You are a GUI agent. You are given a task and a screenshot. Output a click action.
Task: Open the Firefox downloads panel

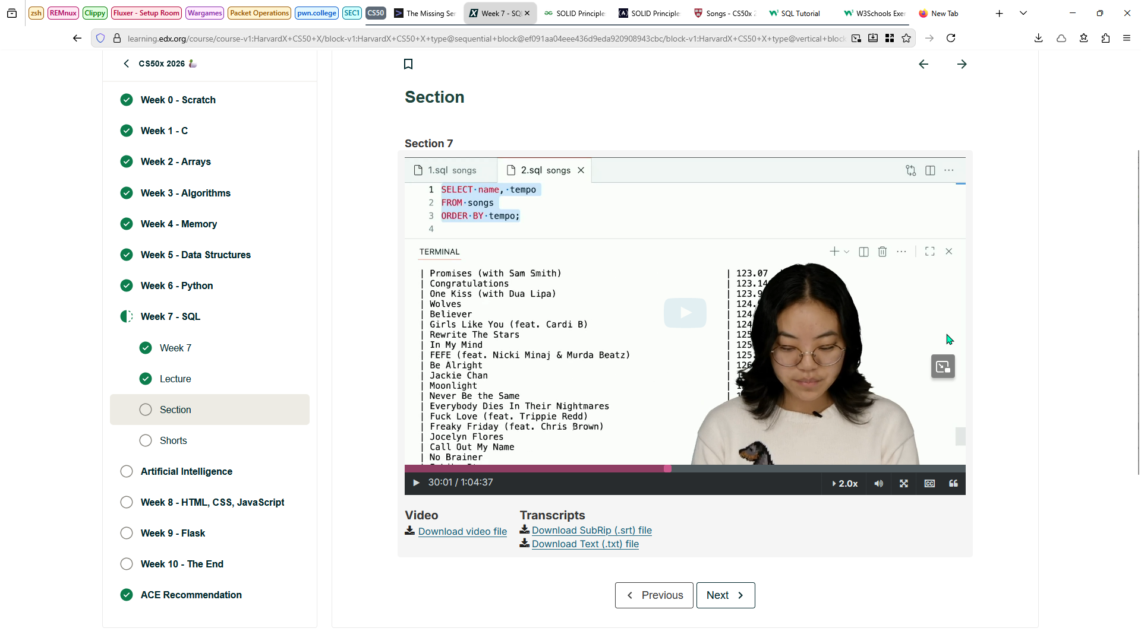click(x=1038, y=39)
